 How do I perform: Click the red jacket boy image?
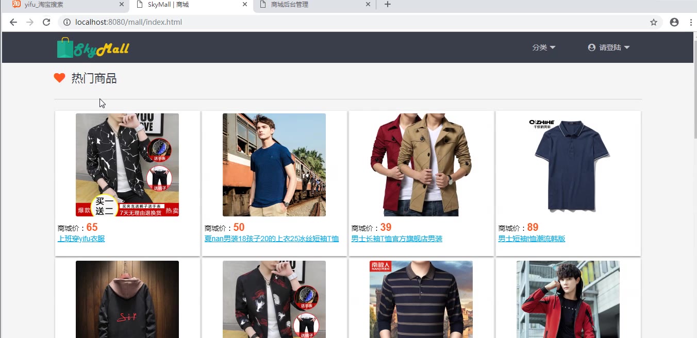(568, 299)
